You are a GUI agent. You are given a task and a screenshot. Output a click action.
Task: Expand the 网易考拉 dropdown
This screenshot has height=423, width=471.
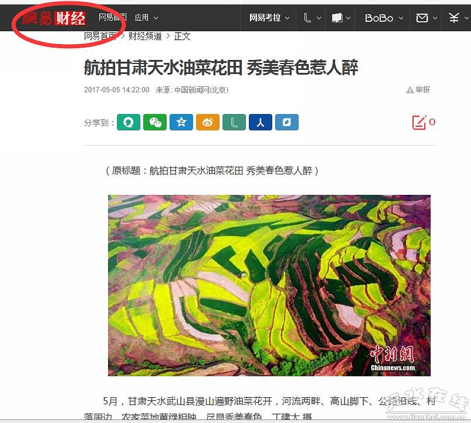coord(269,18)
